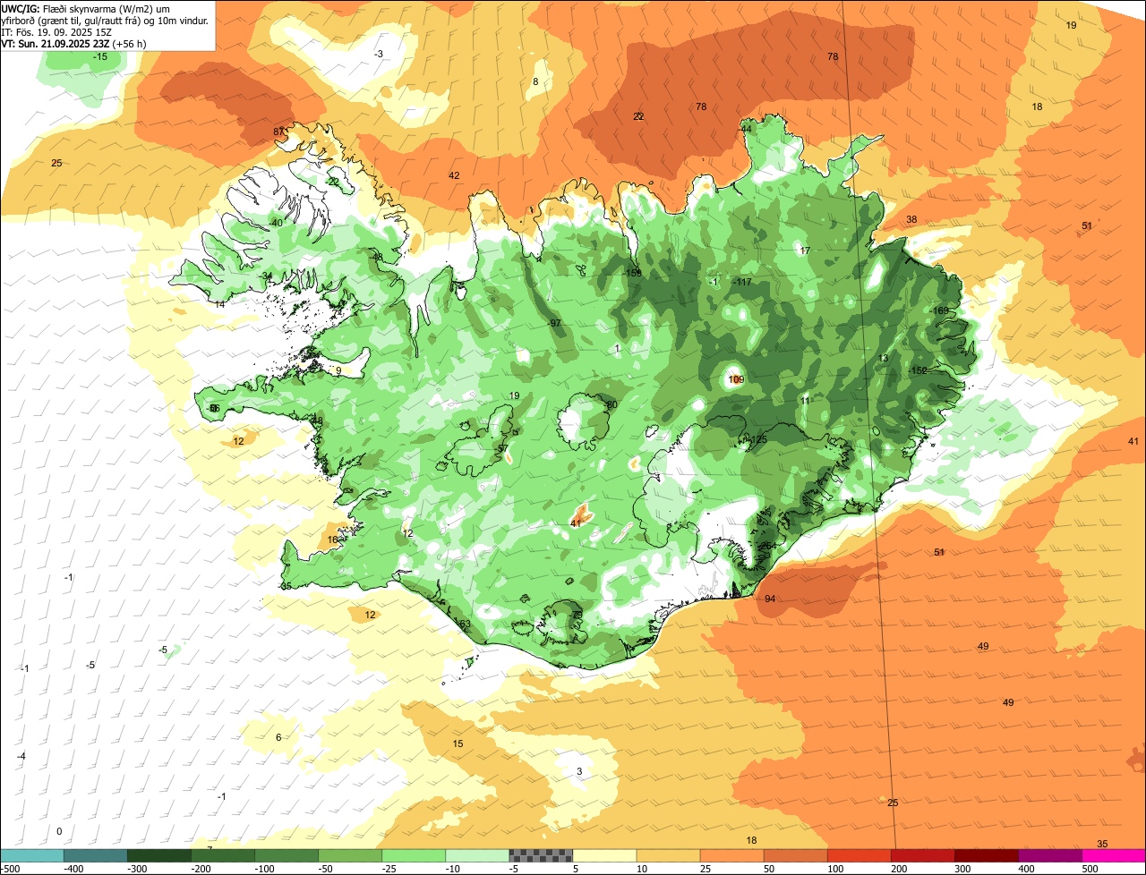The image size is (1146, 875).
Task: Click the map value '-63' on the southwest coast
Action: tap(463, 624)
